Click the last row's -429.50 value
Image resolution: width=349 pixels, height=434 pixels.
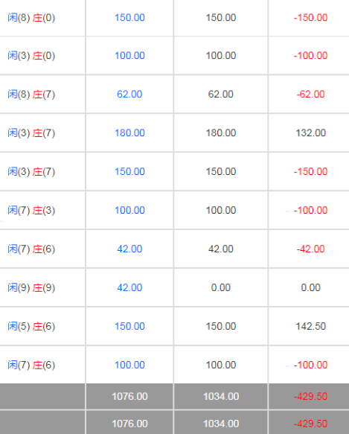coord(310,424)
